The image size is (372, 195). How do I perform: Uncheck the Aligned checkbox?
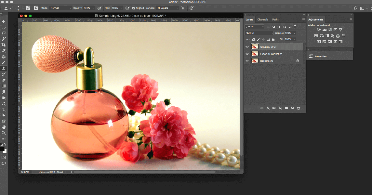coord(134,8)
